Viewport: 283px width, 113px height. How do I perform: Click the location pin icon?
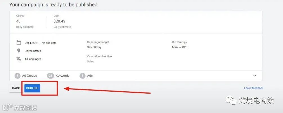[19, 51]
